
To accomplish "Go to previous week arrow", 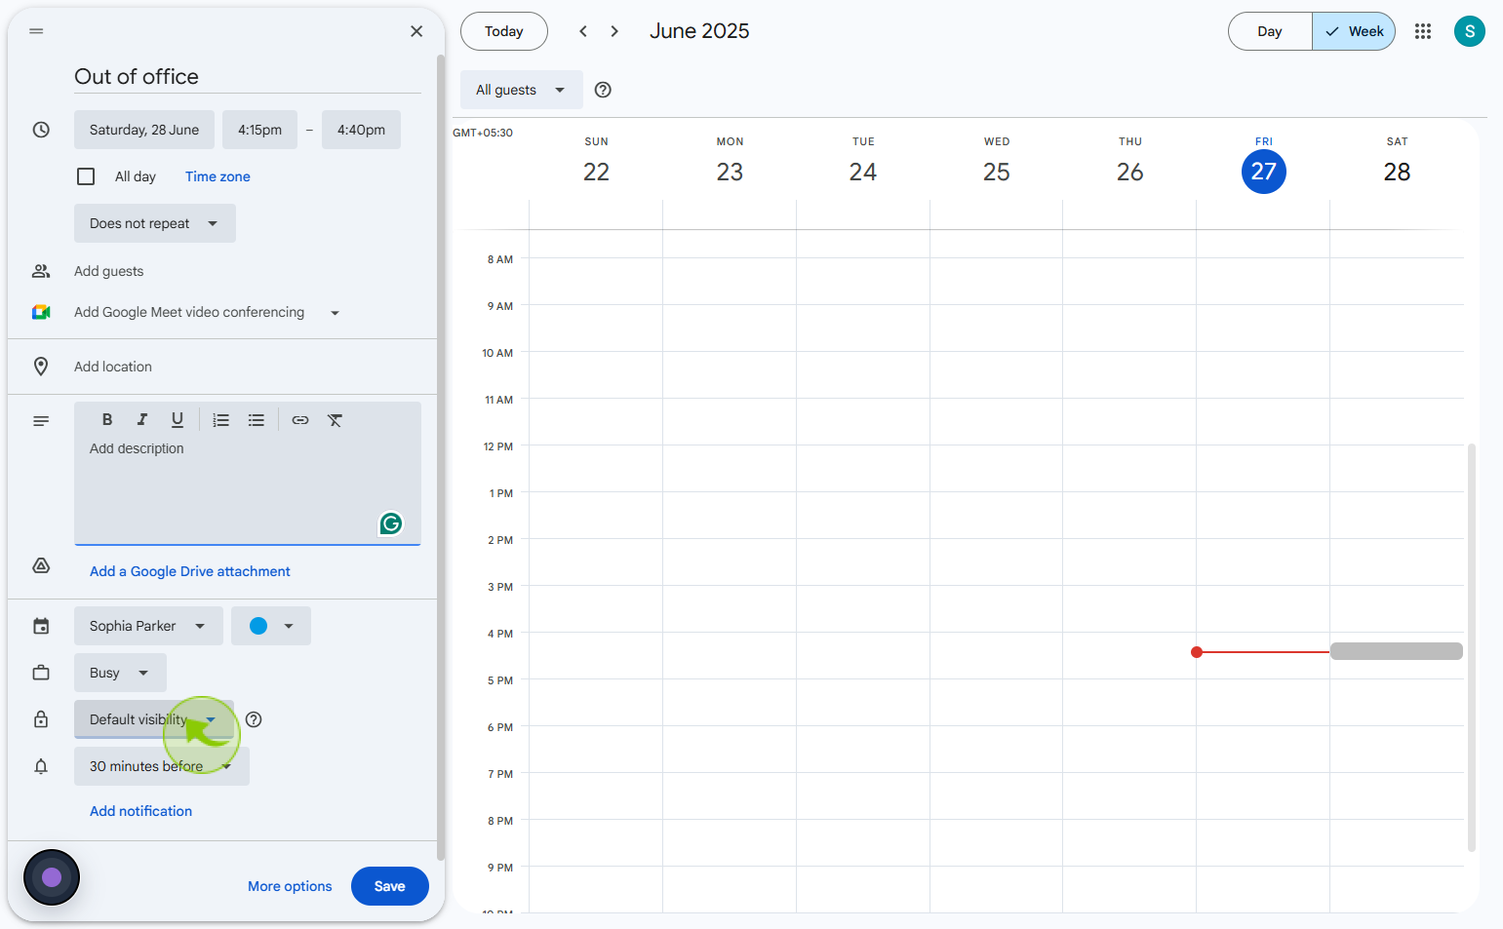I will pos(583,31).
